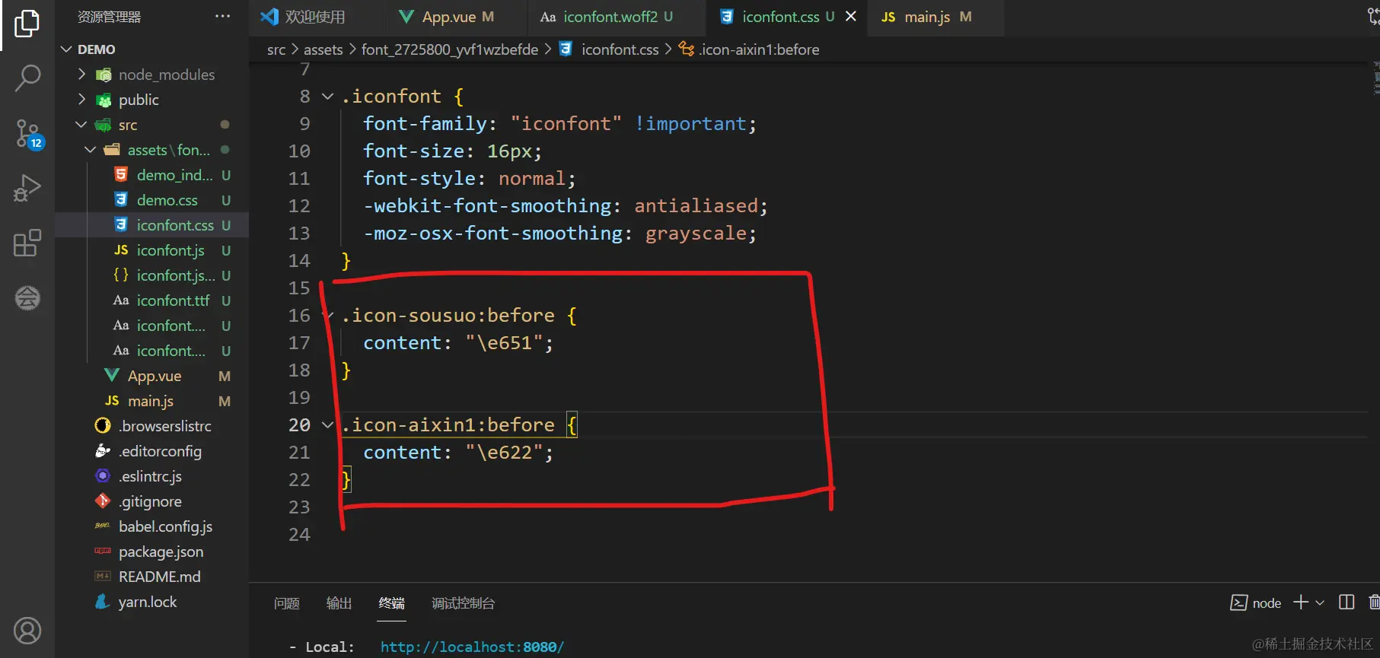Place cursor on line number 16
The image size is (1380, 658).
pyautogui.click(x=299, y=316)
